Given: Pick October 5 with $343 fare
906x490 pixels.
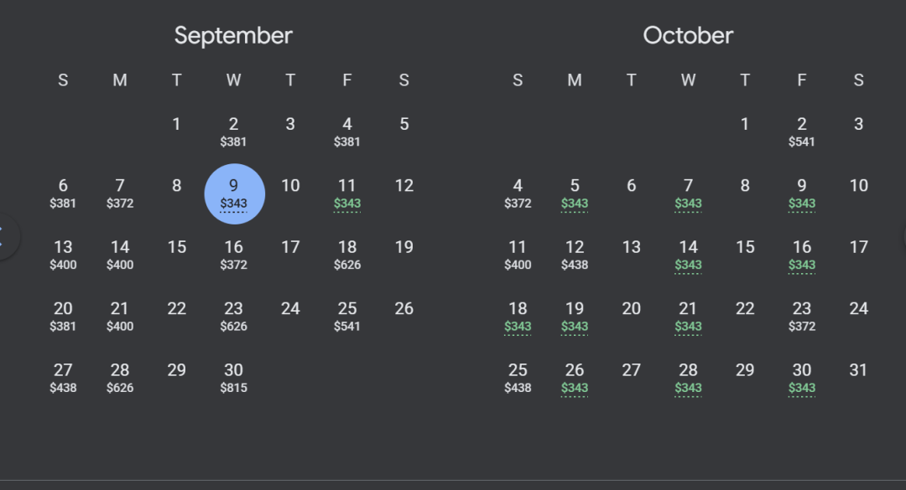Looking at the screenshot, I should point(575,194).
